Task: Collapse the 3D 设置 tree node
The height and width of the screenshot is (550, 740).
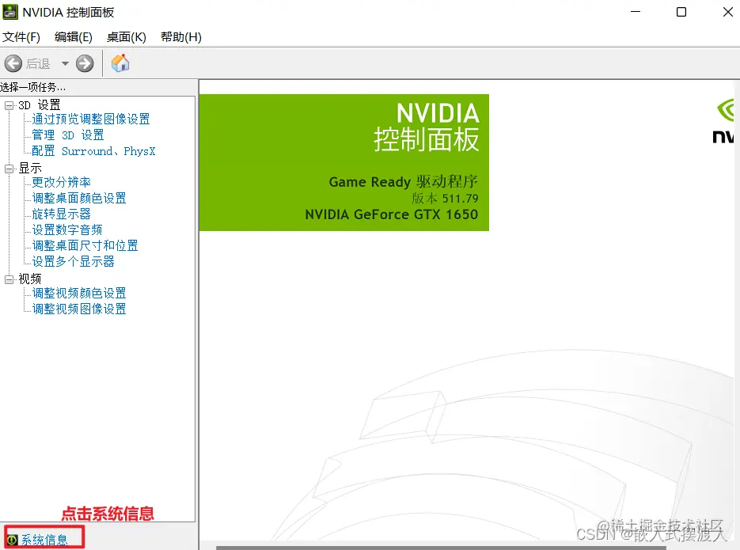Action: point(9,105)
